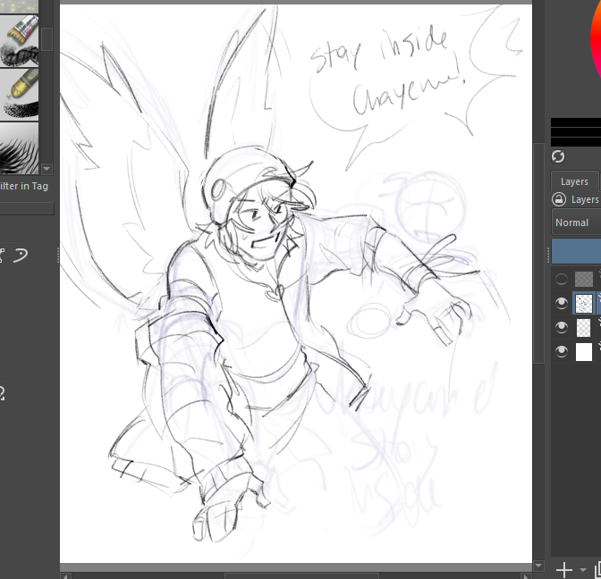601x579 pixels.
Task: Click the brush presets scrollbar thumb
Action: coord(47,38)
